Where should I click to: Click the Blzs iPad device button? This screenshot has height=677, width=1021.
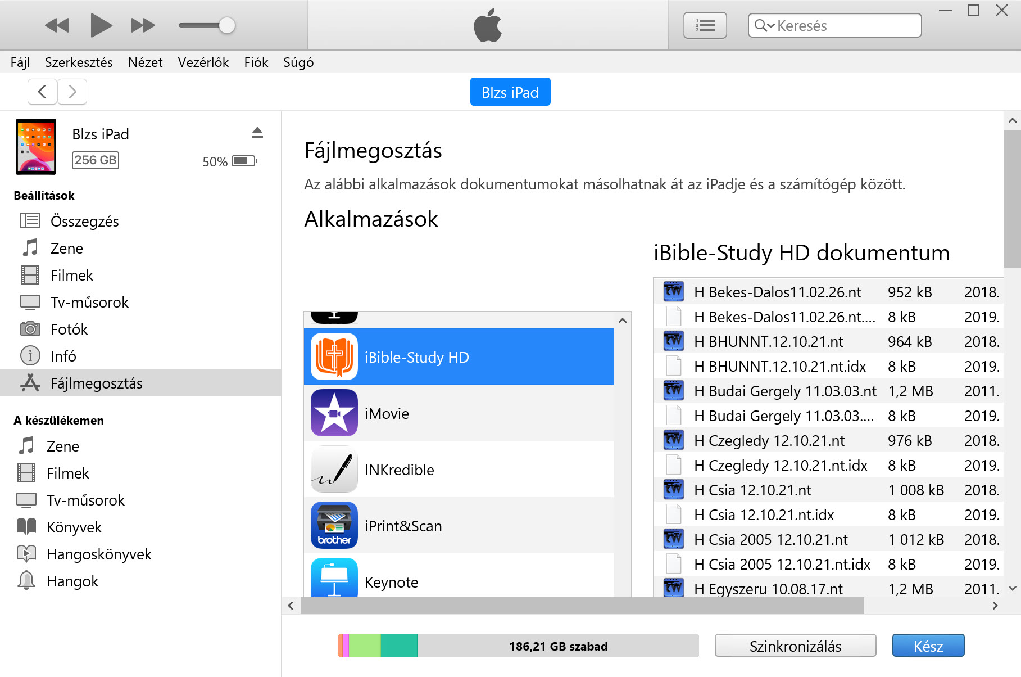(510, 92)
